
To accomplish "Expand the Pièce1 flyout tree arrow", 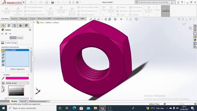I will 34,23.
